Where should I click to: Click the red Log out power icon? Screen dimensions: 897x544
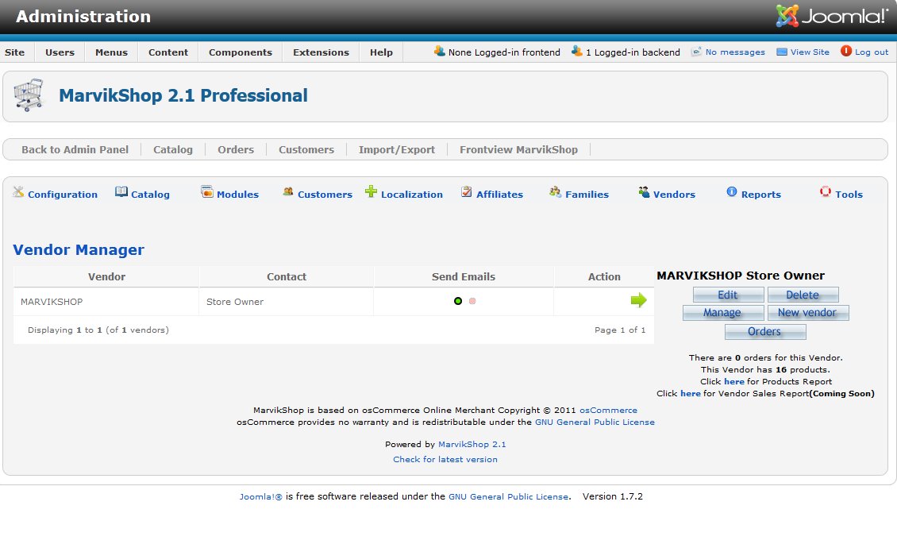846,51
